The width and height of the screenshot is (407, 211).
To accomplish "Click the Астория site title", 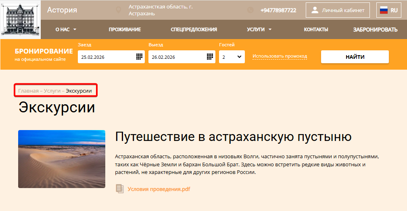I will click(x=62, y=10).
